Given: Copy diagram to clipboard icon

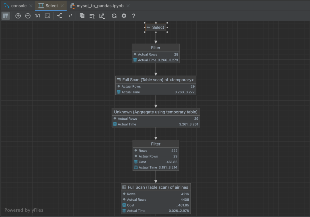Looking at the screenshot, I should (x=82, y=16).
